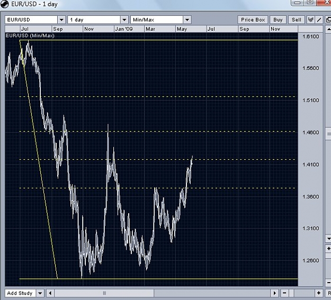Click the 1.4600 price axis label

tap(311, 132)
